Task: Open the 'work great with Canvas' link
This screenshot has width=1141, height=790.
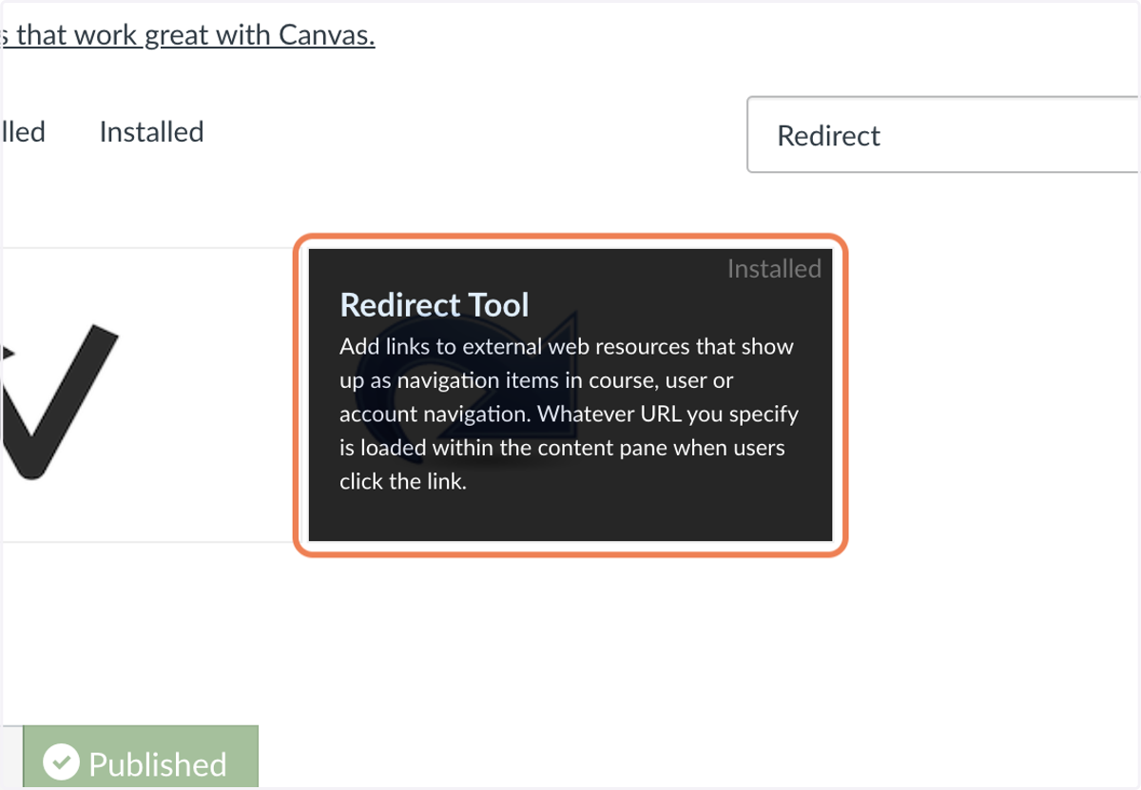Action: [x=189, y=35]
